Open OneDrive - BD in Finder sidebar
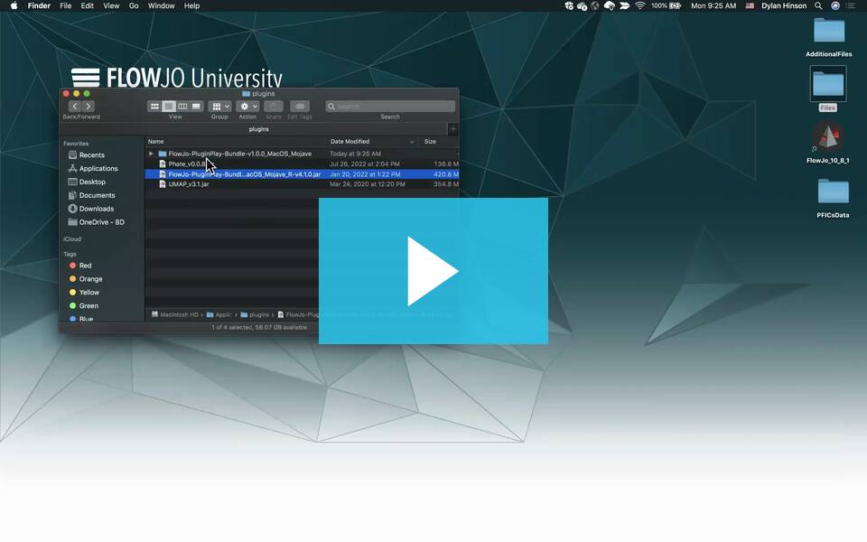 pos(97,222)
